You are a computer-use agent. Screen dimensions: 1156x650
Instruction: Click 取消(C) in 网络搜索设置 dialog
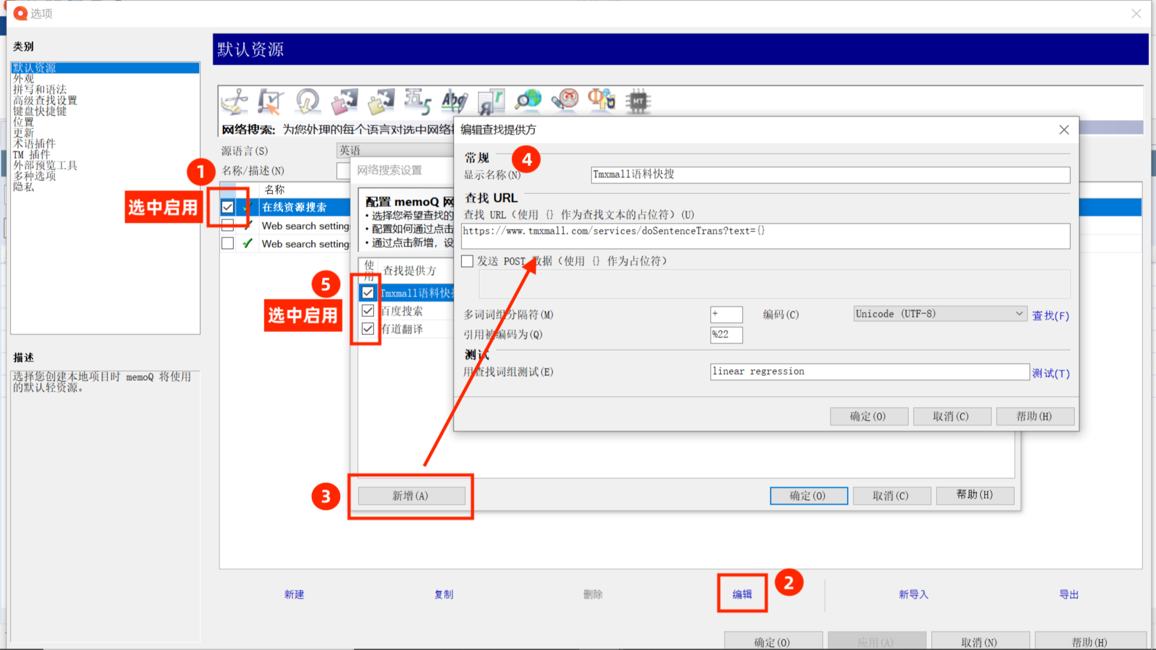pos(892,496)
